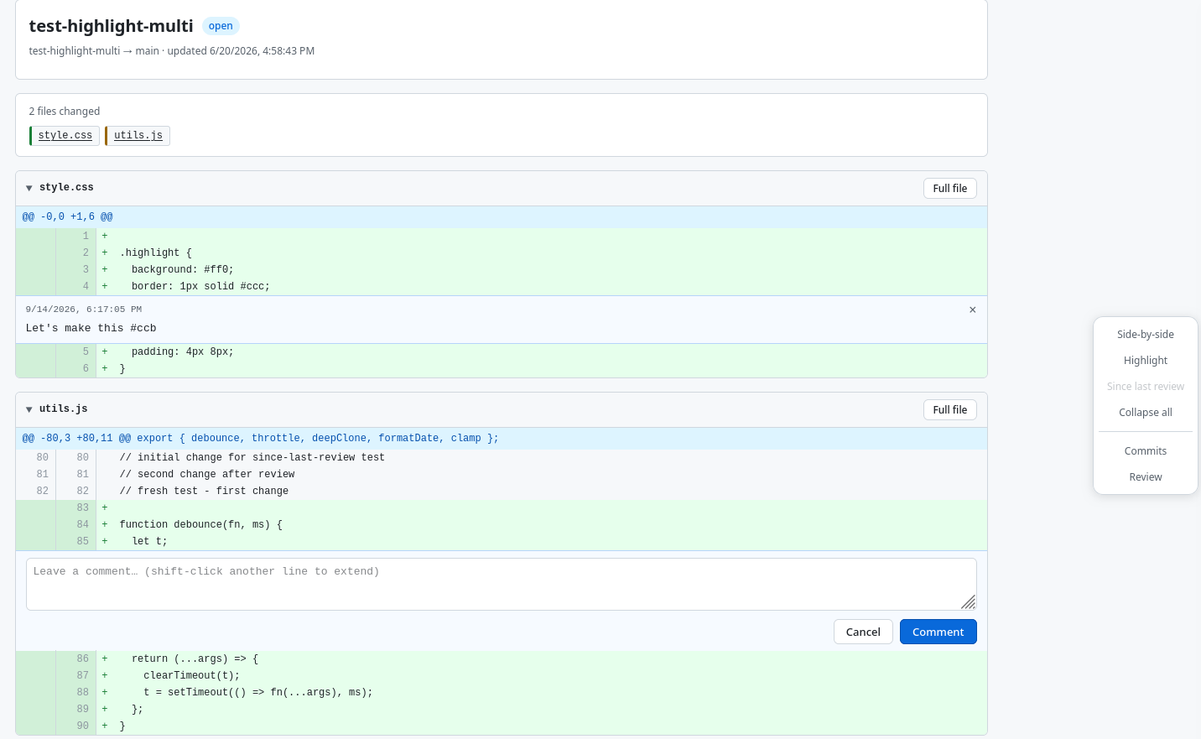Jump to style.css file chip
1201x739 pixels.
tap(65, 136)
